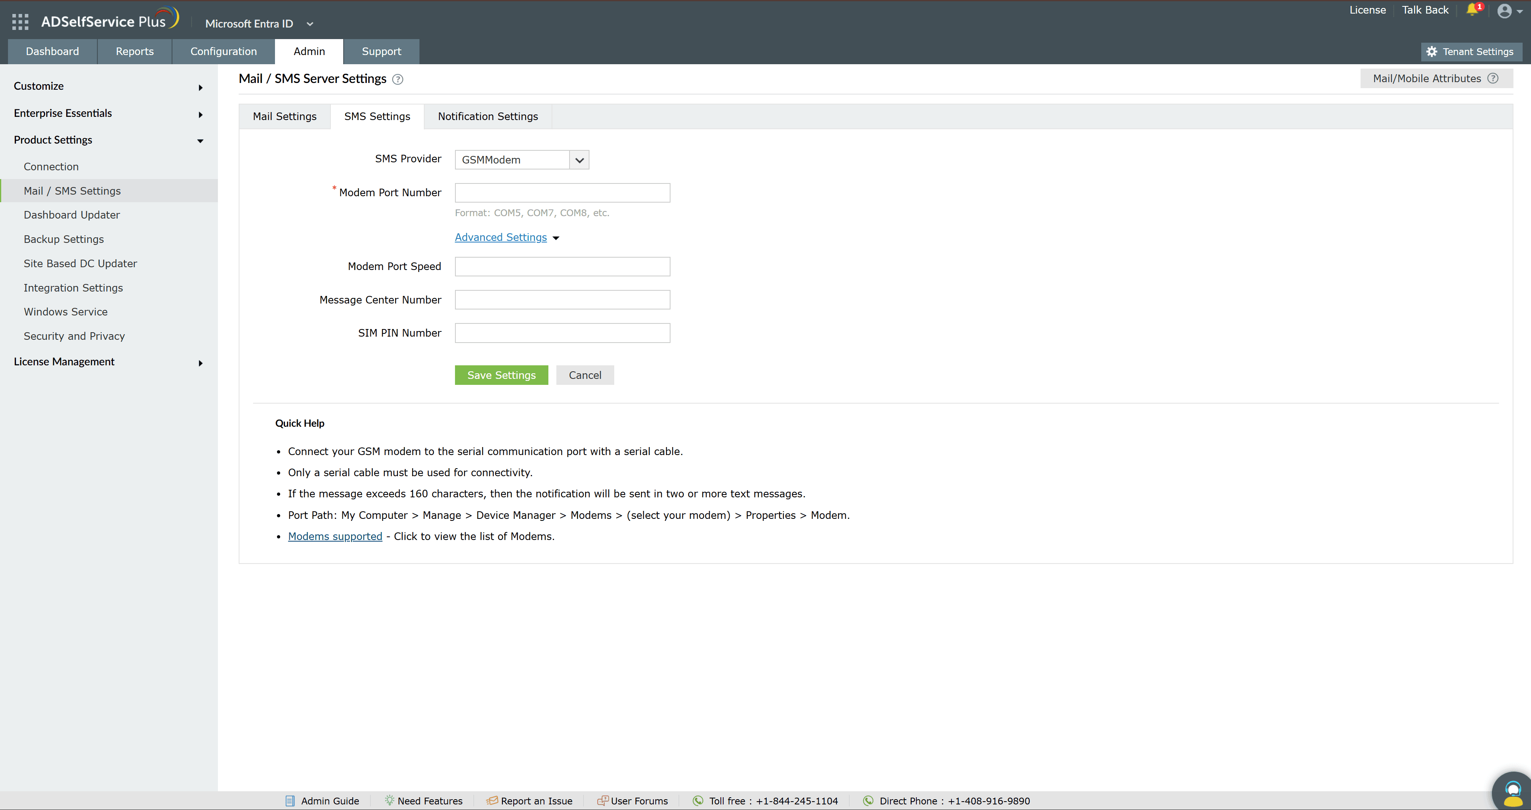Focus the Message Center Number field

tap(563, 300)
